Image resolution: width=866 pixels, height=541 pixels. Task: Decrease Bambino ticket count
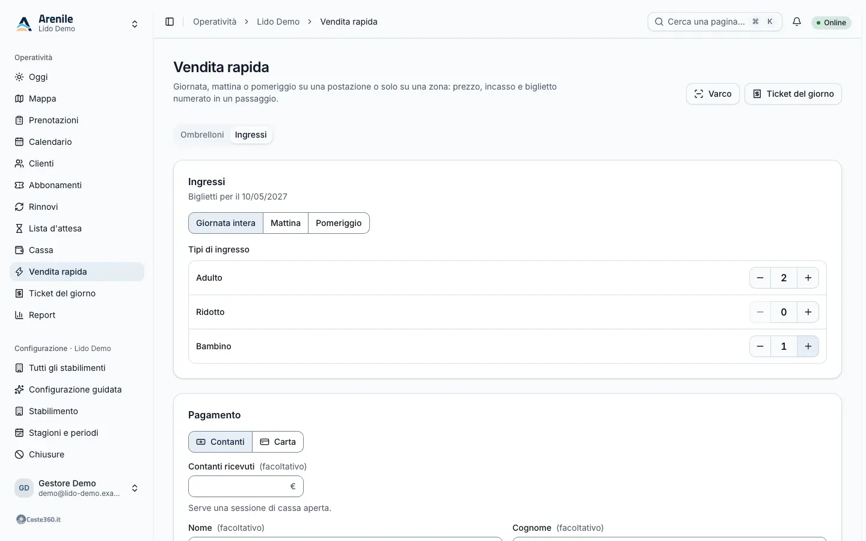pyautogui.click(x=760, y=346)
